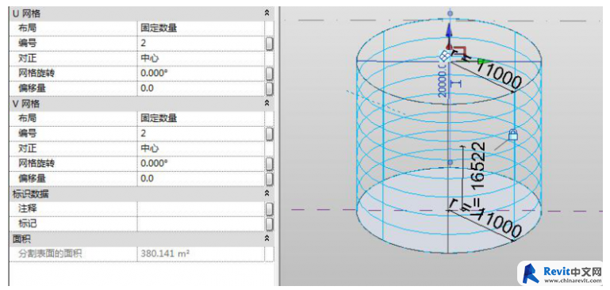
Task: Collapse the 面积 section
Action: click(267, 238)
